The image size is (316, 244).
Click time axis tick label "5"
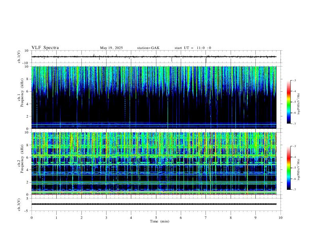(156, 218)
